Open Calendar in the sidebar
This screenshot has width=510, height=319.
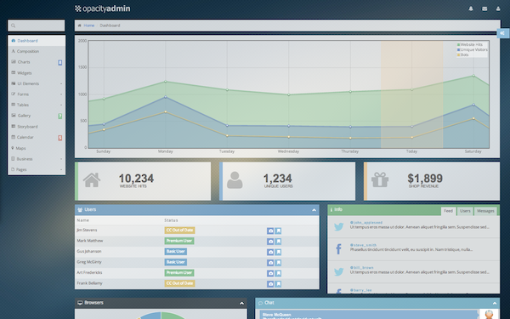(x=37, y=137)
